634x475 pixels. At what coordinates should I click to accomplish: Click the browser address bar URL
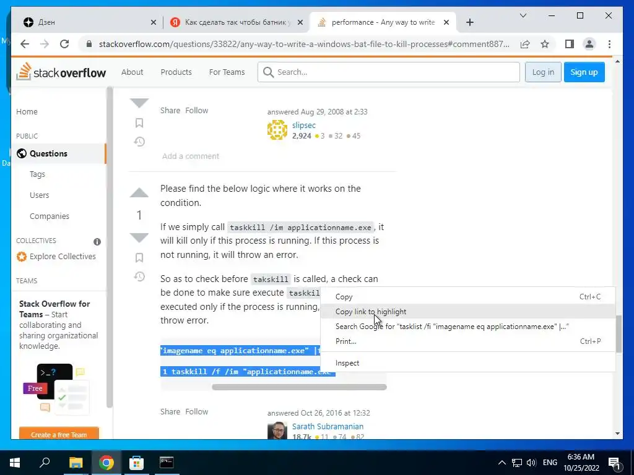coord(304,44)
